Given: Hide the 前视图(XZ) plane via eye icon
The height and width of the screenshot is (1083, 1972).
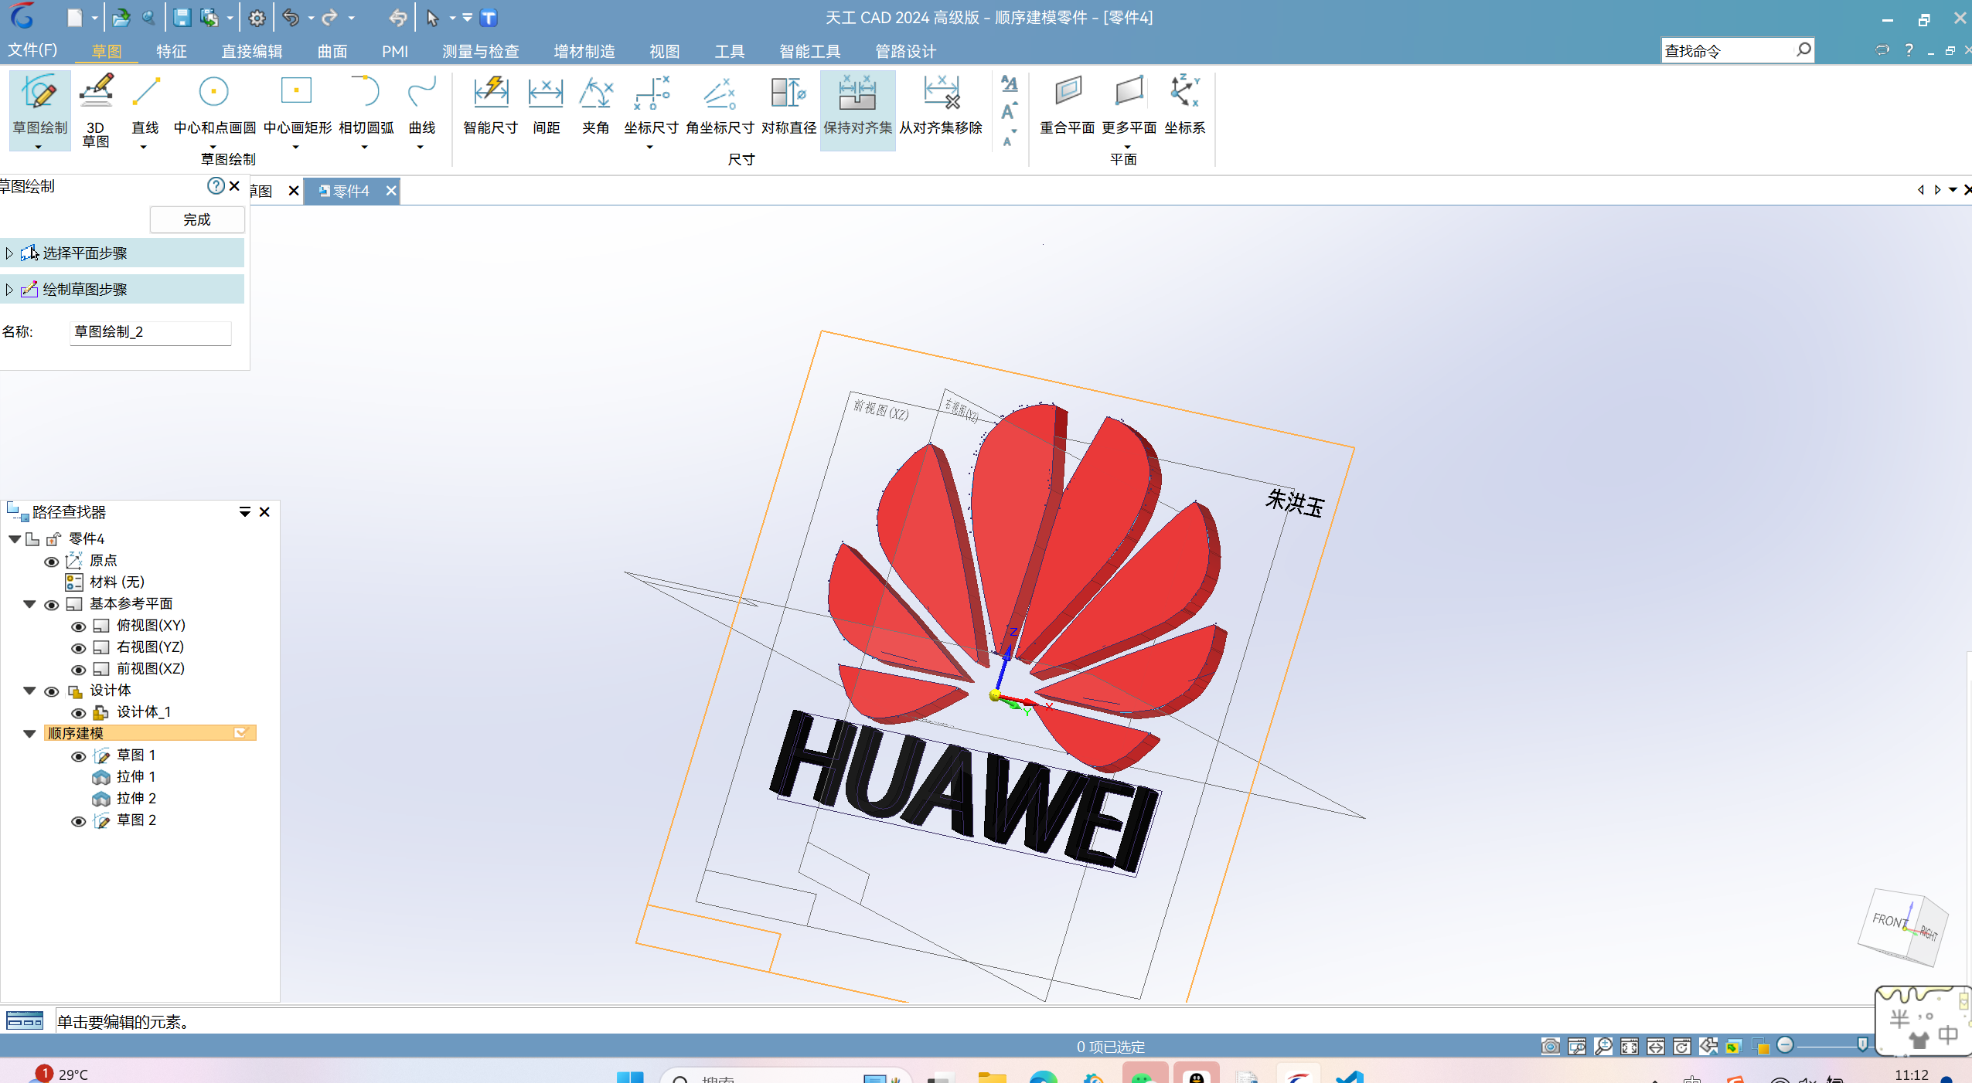Looking at the screenshot, I should click(78, 670).
